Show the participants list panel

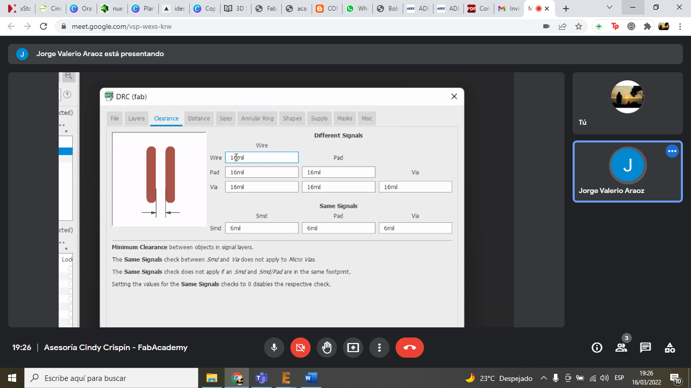pyautogui.click(x=621, y=348)
